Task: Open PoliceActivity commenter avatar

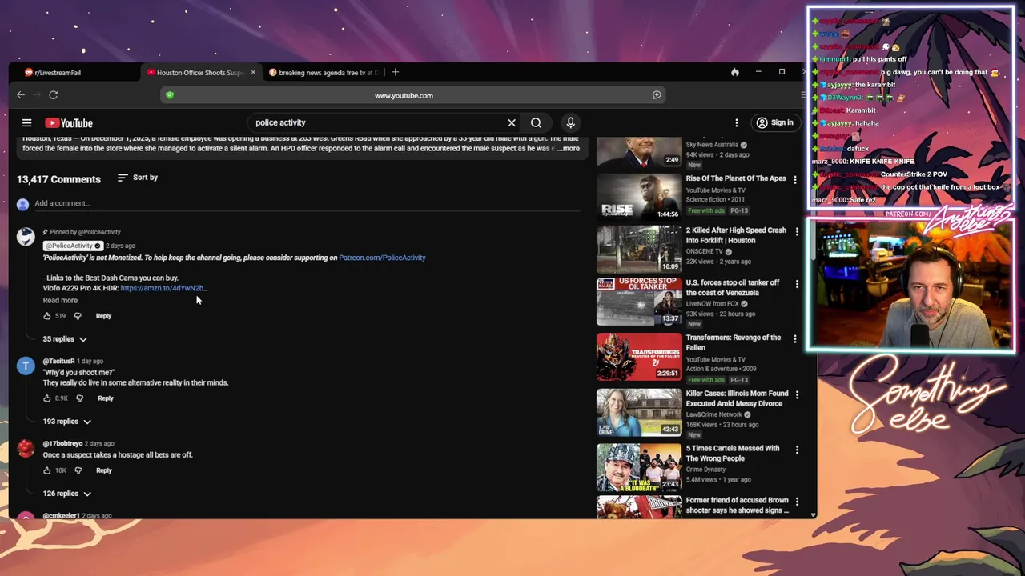Action: [x=26, y=236]
